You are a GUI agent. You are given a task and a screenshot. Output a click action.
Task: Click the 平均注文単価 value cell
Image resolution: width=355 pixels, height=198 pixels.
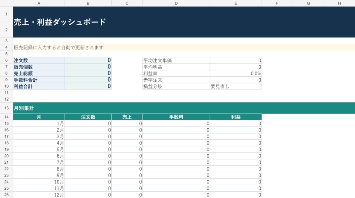(x=236, y=60)
